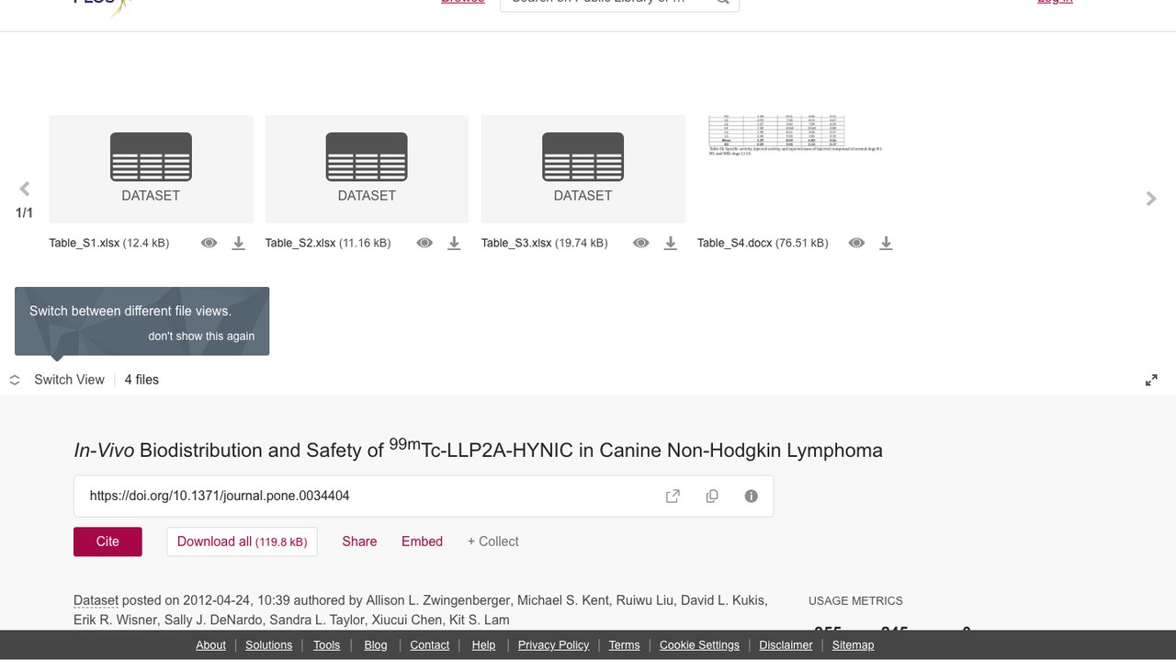Download Table_S1.xlsx file
The width and height of the screenshot is (1176, 662).
(238, 243)
